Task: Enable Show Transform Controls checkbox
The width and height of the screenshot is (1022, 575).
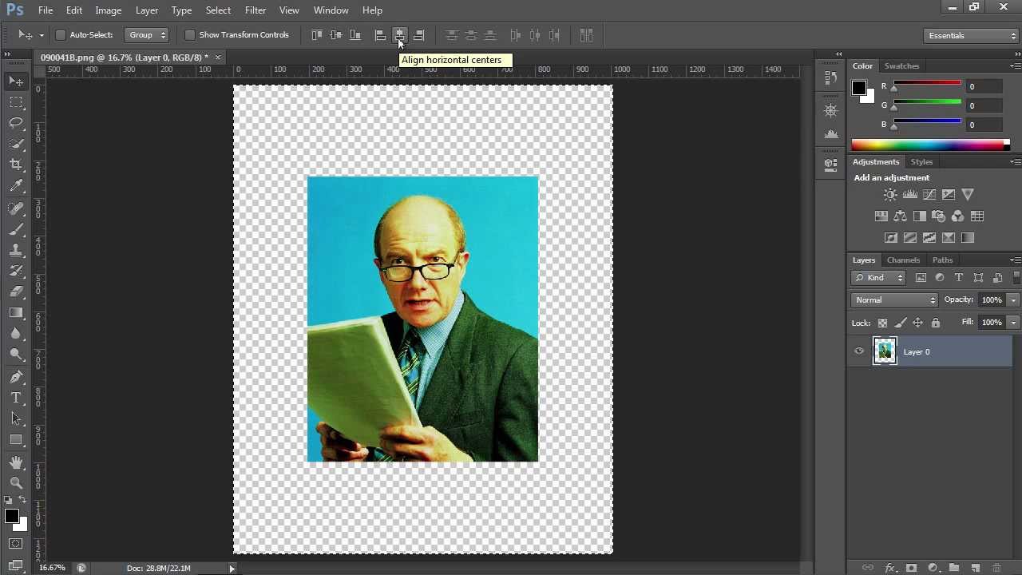Action: (189, 35)
